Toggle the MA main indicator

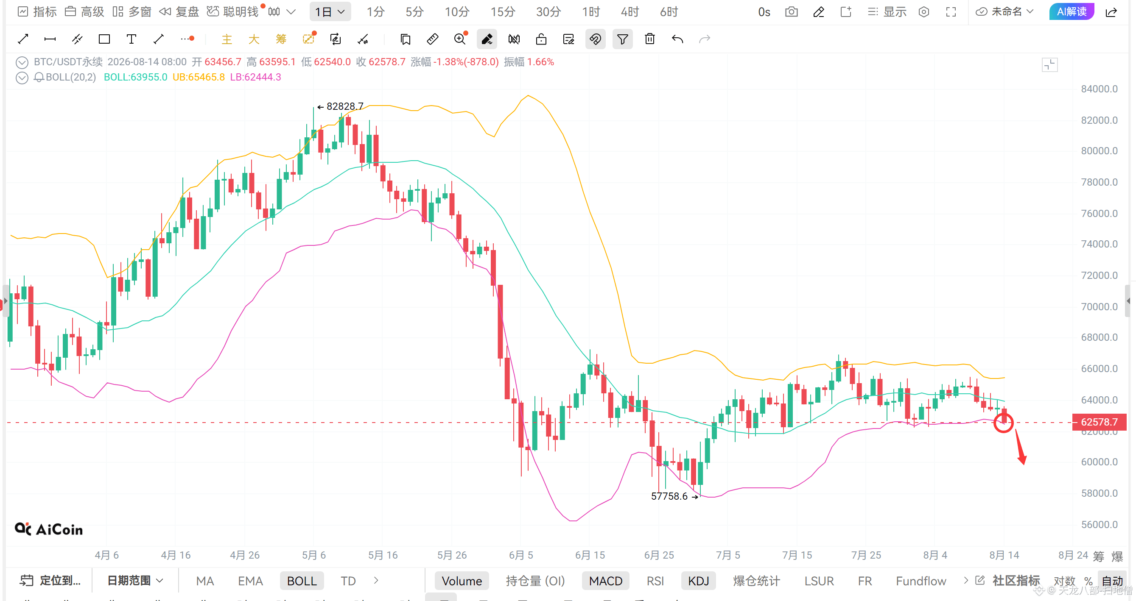tap(205, 581)
